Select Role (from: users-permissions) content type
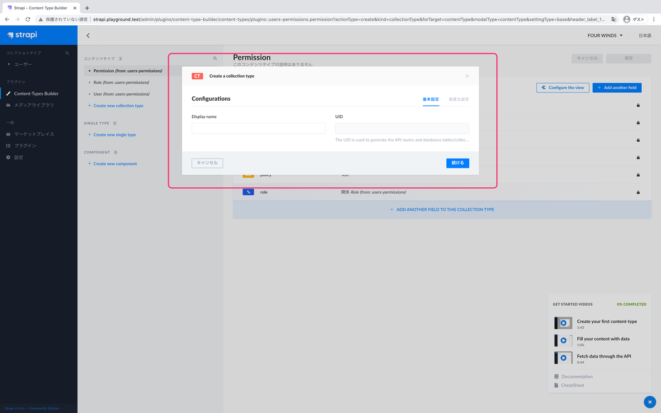 (x=121, y=82)
